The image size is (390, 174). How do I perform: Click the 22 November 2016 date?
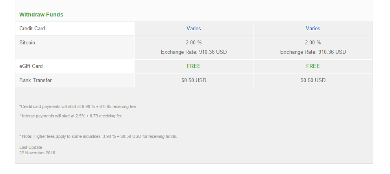(37, 153)
